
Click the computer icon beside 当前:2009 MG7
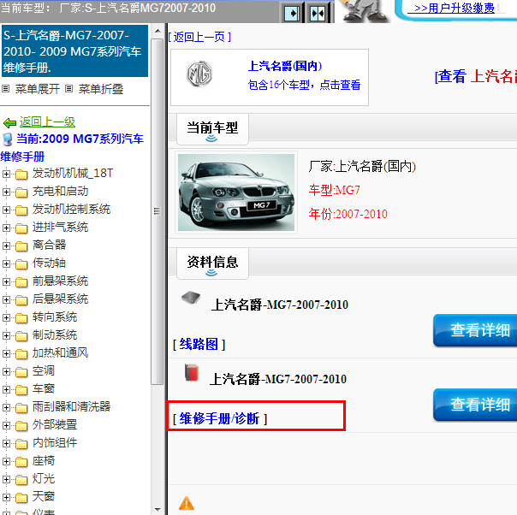click(x=7, y=139)
